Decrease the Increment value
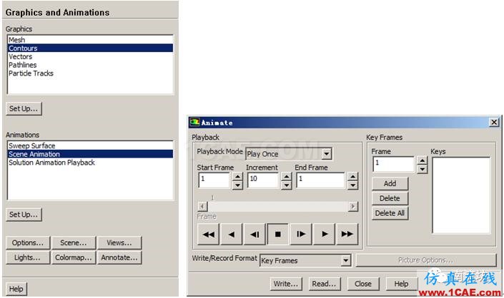 click(286, 185)
